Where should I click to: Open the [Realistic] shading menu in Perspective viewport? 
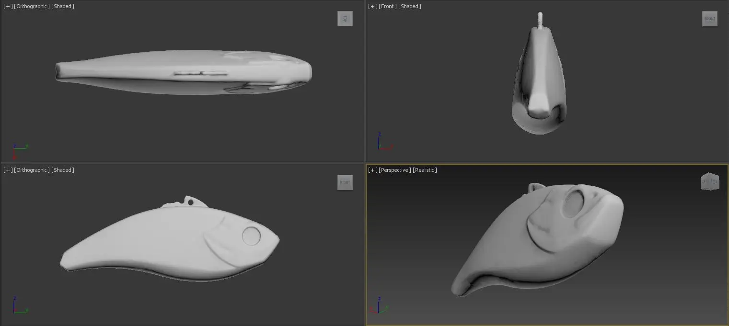coord(425,170)
